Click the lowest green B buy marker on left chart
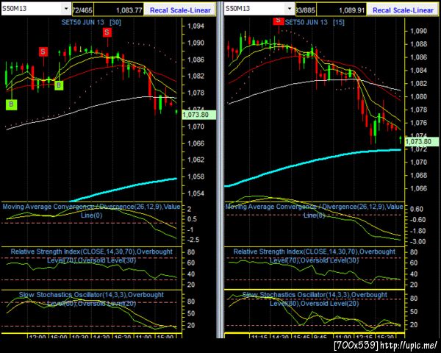Image resolution: width=441 pixels, height=353 pixels. coord(11,104)
